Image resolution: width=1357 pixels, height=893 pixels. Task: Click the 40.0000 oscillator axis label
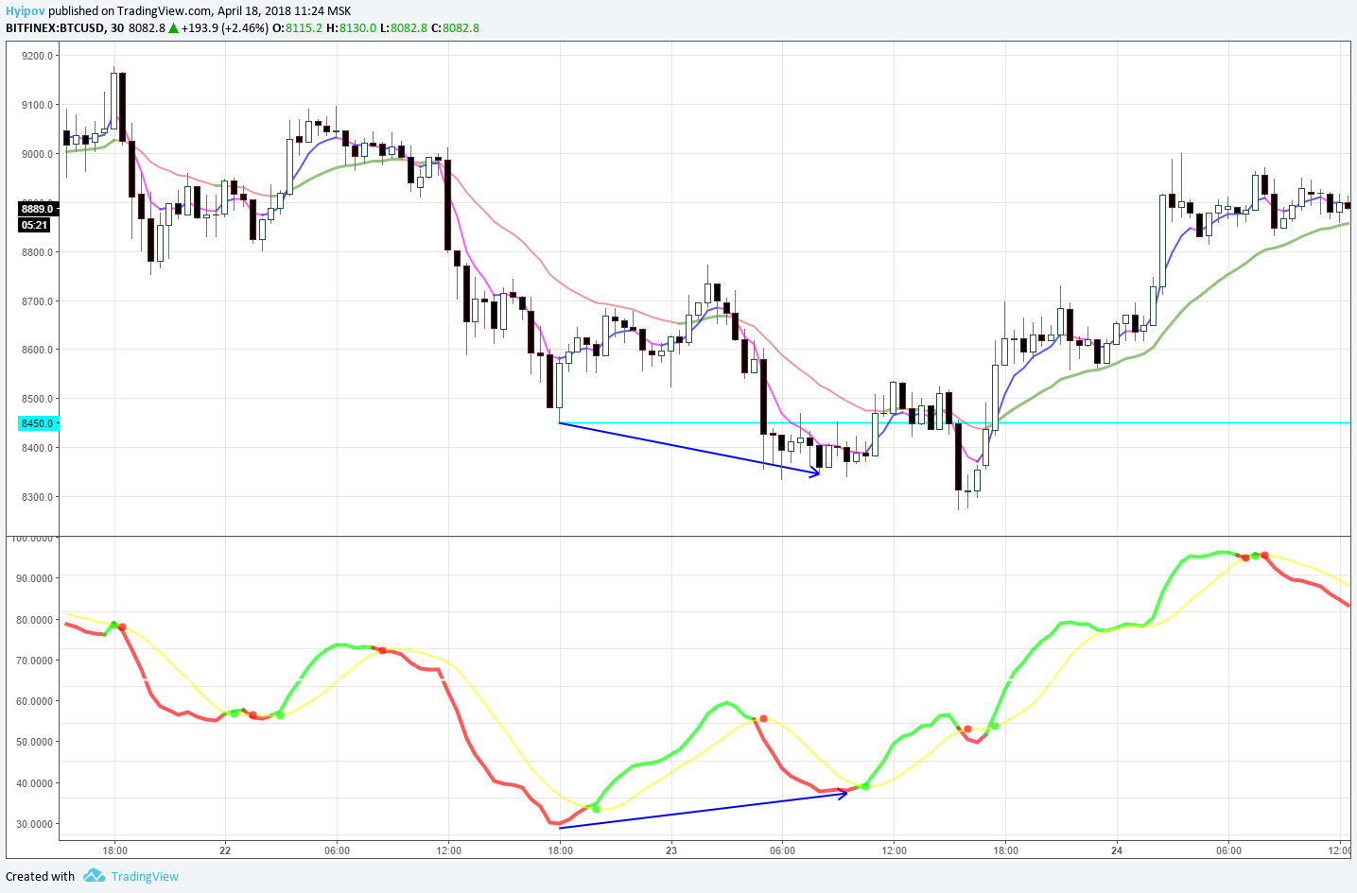[35, 783]
